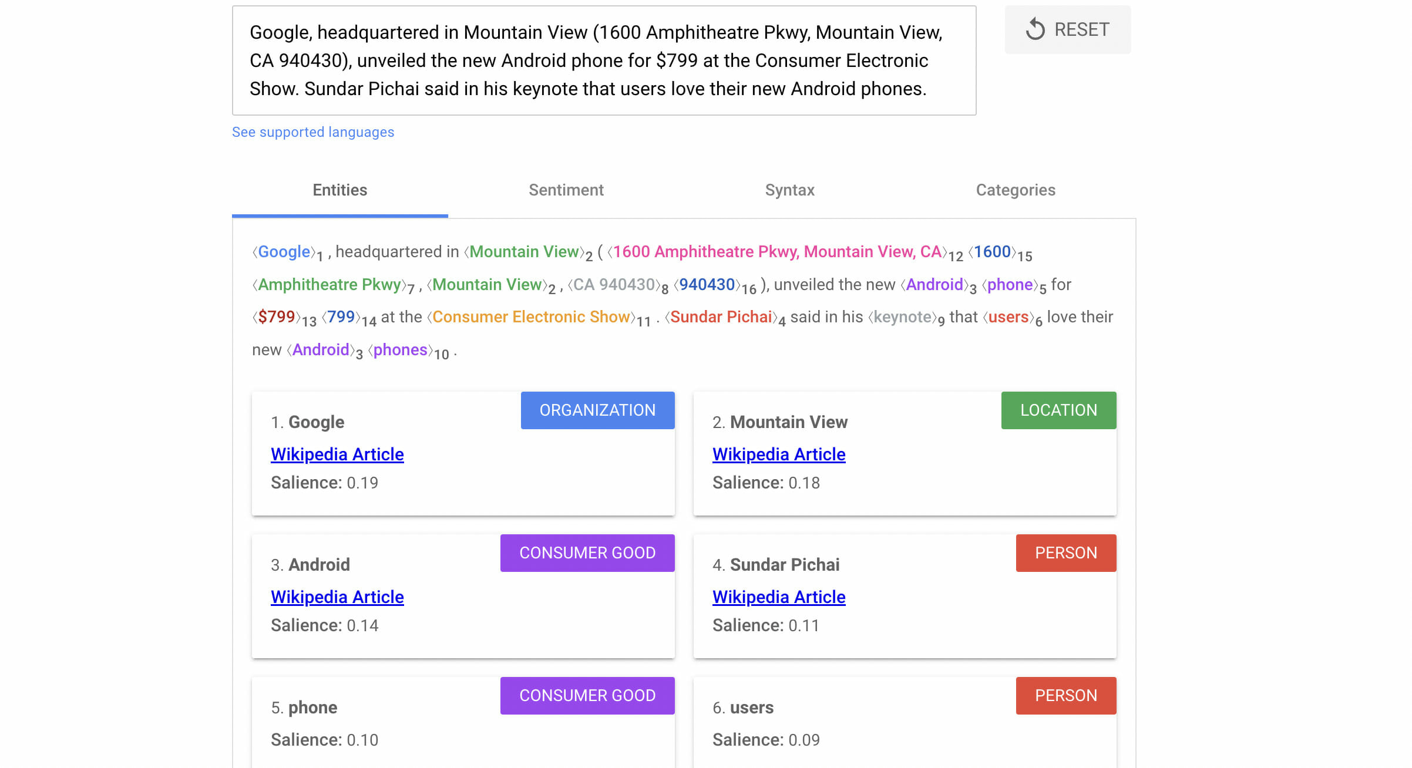Viewport: 1412px width, 768px height.
Task: Click the gray 'keynote' entity marked 9
Action: click(x=902, y=317)
